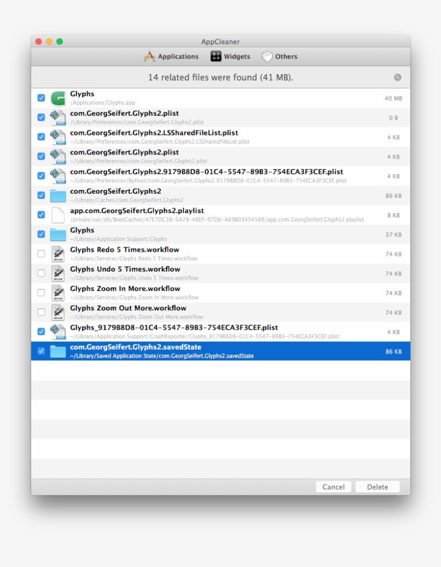Uncheck the savedState folder checkbox
This screenshot has width=441, height=567.
[x=41, y=351]
